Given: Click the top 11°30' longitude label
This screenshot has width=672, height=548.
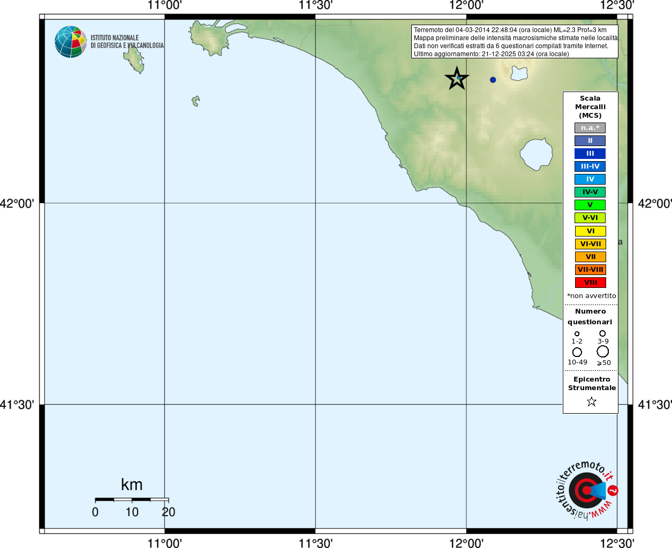Looking at the screenshot, I should tap(315, 5).
